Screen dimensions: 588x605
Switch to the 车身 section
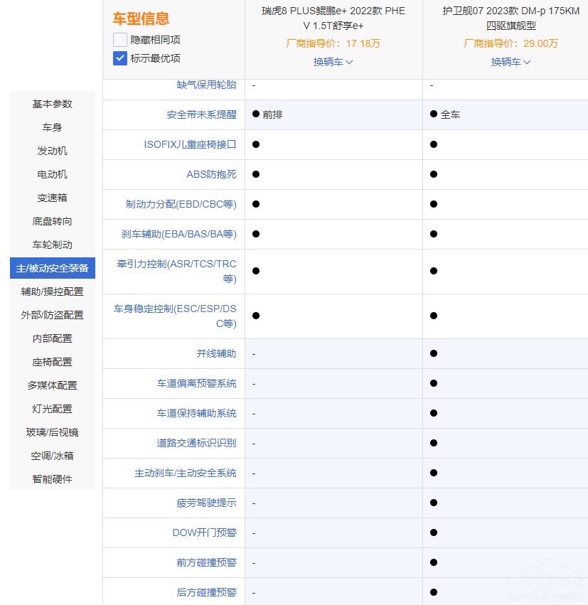click(x=51, y=127)
